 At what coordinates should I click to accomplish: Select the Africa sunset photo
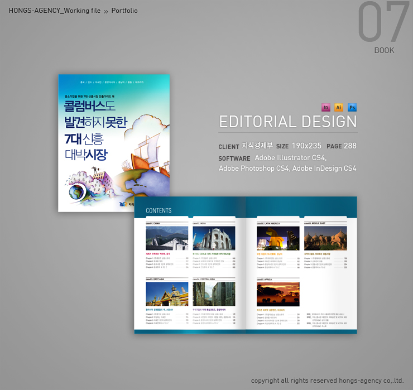[x=278, y=294]
